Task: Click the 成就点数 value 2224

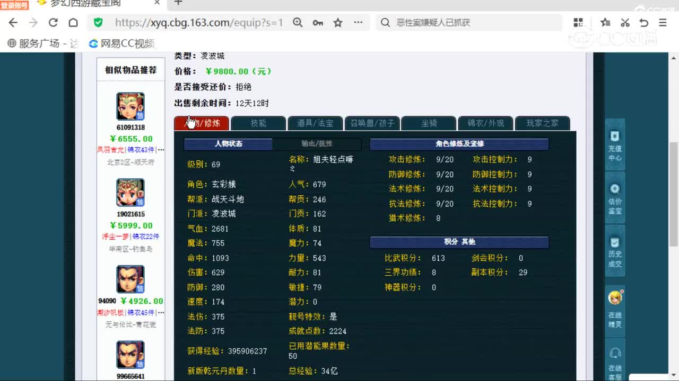Action: coord(337,331)
